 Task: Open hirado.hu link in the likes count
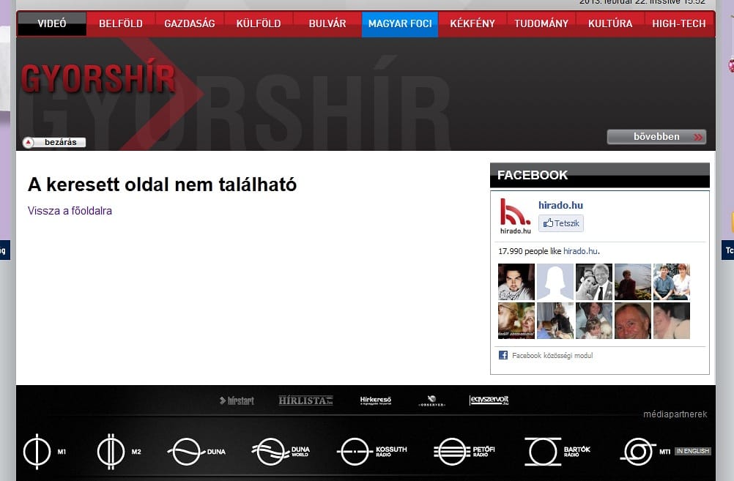coord(580,251)
